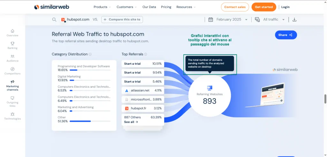This screenshot has width=327, height=157.
Task: Click the Similarweb logo
Action: (x=52, y=7)
